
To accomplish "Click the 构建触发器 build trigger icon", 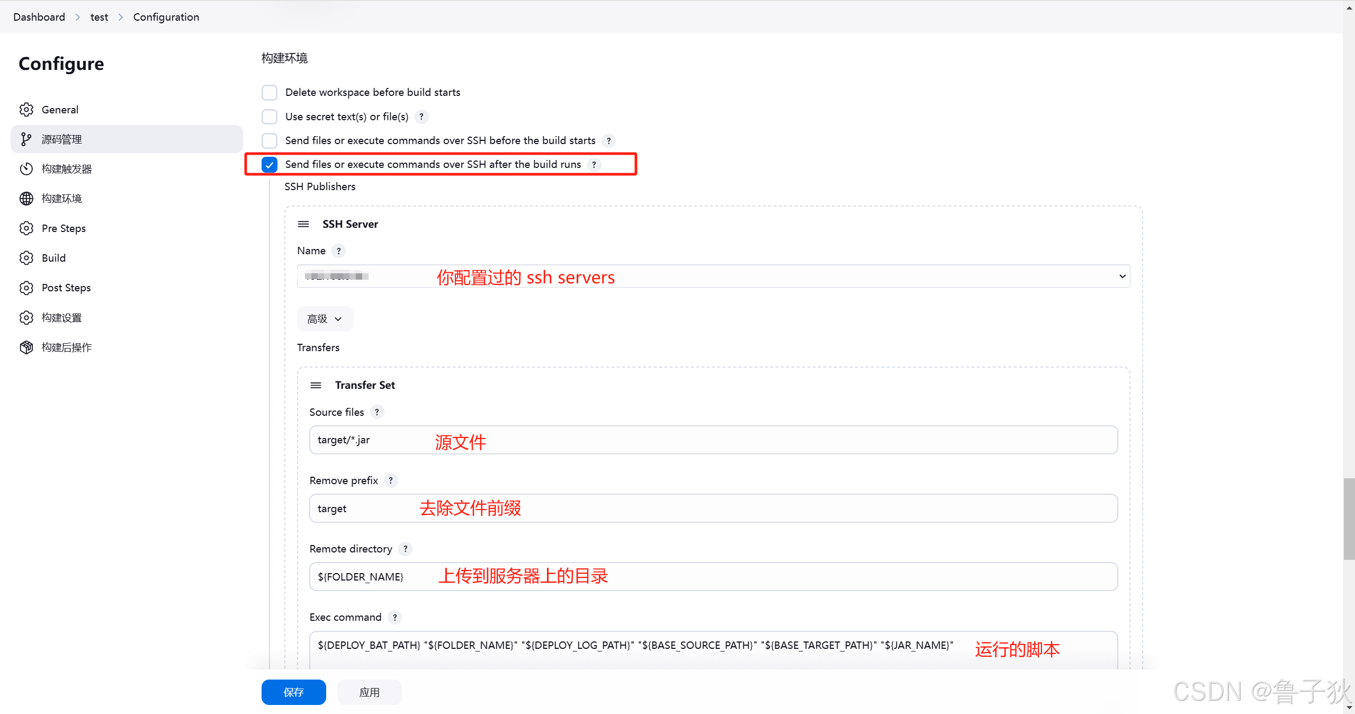I will point(27,168).
